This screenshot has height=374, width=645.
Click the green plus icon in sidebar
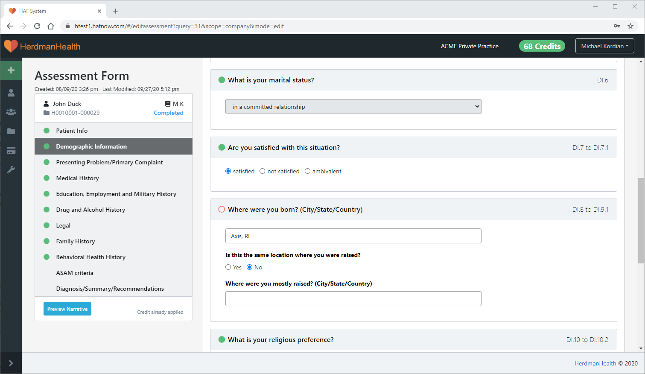tap(11, 70)
